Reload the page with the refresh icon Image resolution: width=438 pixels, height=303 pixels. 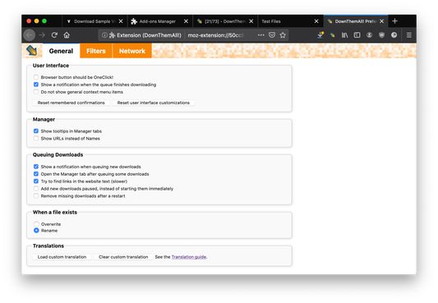[54, 35]
